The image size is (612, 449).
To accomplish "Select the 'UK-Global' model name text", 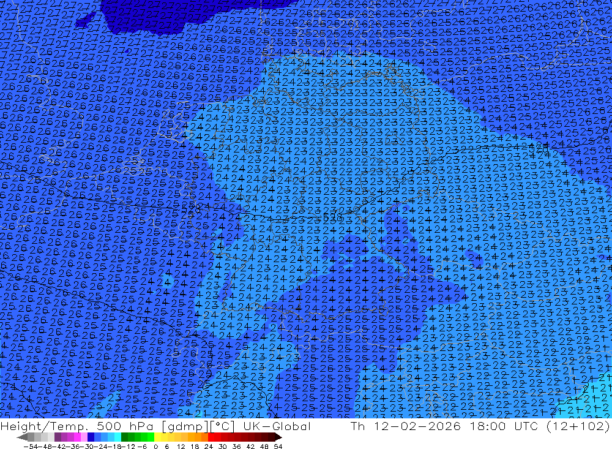I will tap(277, 426).
